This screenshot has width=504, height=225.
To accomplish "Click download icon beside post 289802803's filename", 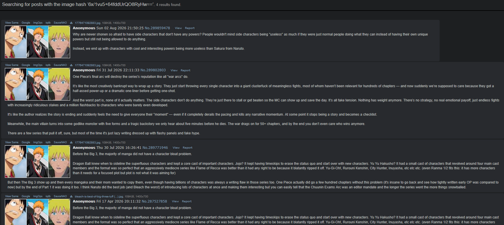I will 71,65.
